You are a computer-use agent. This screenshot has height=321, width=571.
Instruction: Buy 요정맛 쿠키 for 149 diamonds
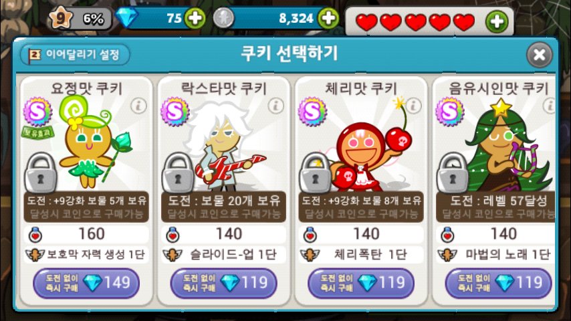coord(86,283)
